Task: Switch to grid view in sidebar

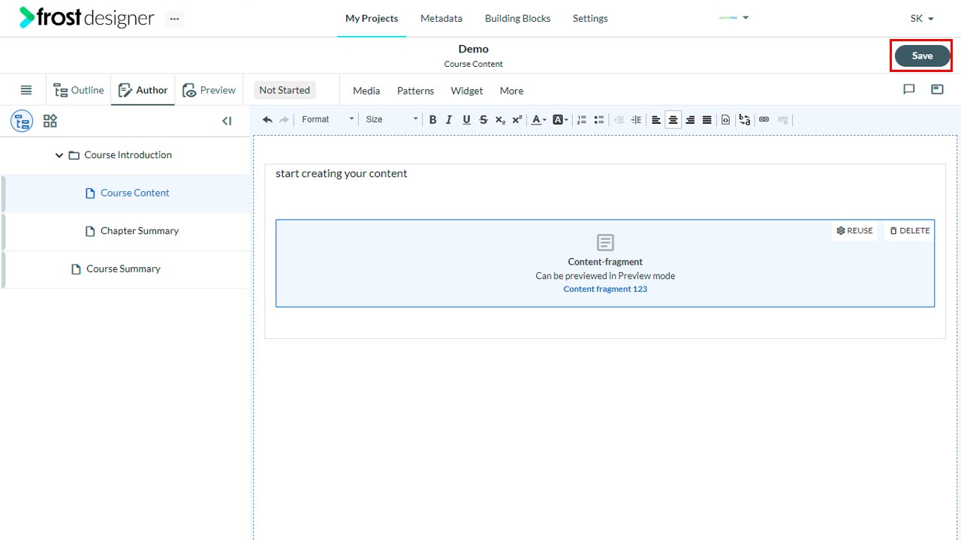Action: coord(50,121)
